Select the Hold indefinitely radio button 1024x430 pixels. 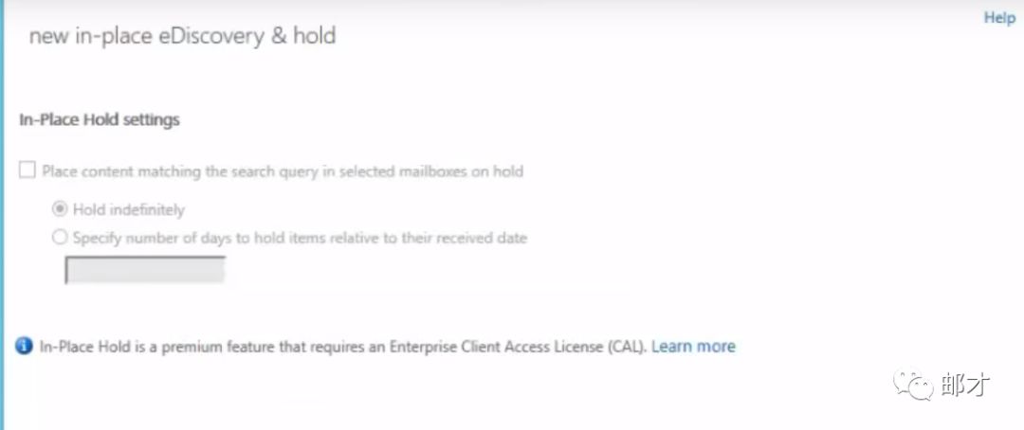pos(61,209)
